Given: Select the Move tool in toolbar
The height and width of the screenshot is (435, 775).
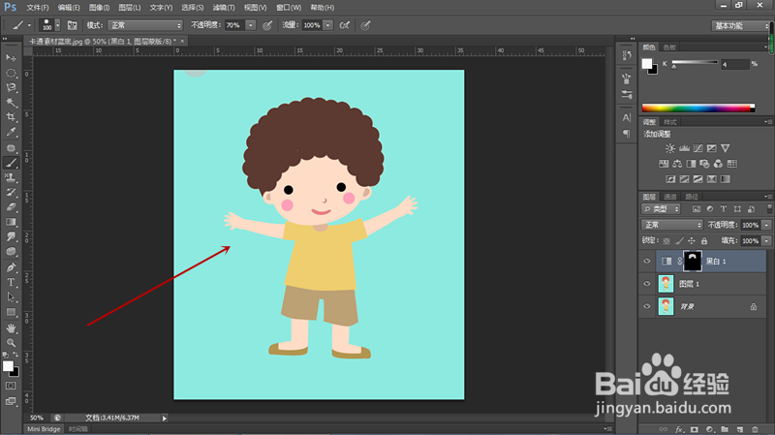Looking at the screenshot, I should tap(11, 56).
